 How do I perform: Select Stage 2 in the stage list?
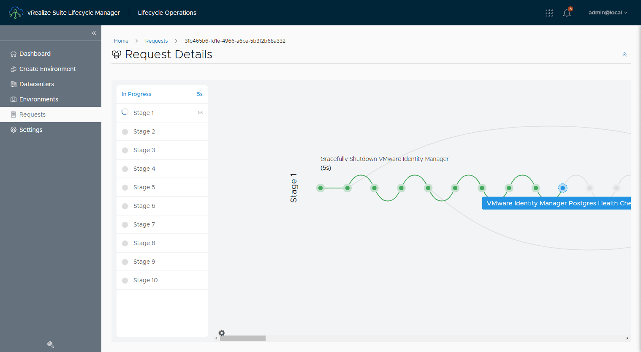coord(144,131)
